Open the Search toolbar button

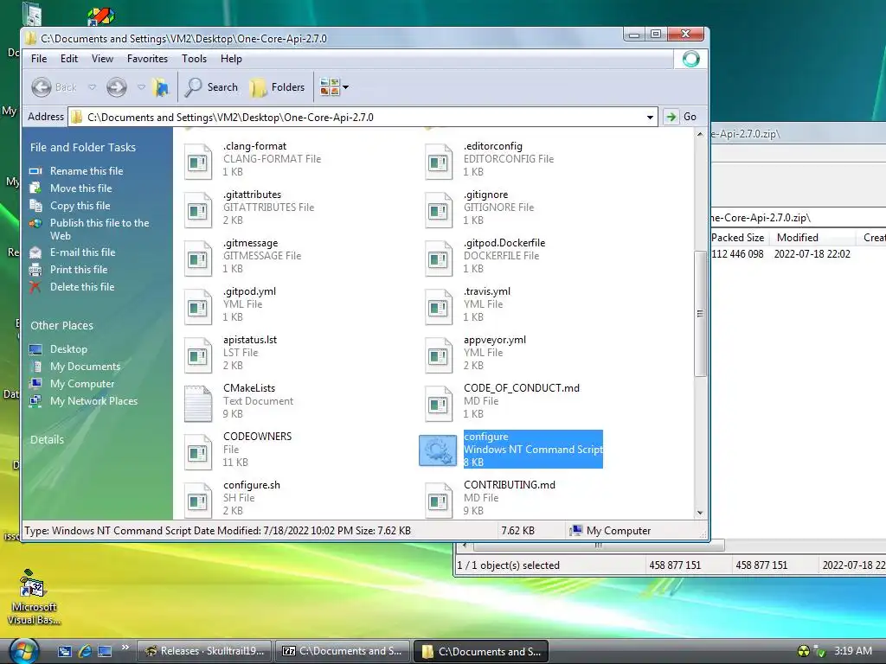(x=212, y=87)
